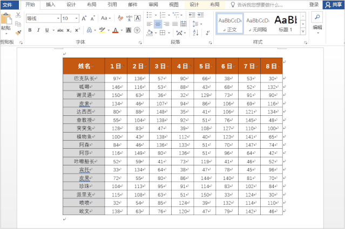This screenshot has height=229, width=345.
Task: Open numbering list dropdown arrow
Action: tap(169, 15)
